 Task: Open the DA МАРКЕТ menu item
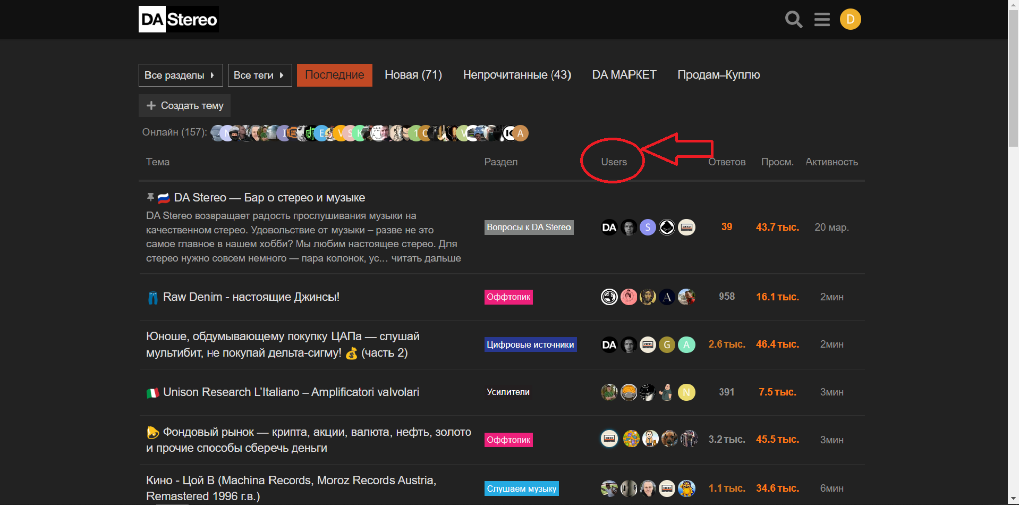(624, 75)
